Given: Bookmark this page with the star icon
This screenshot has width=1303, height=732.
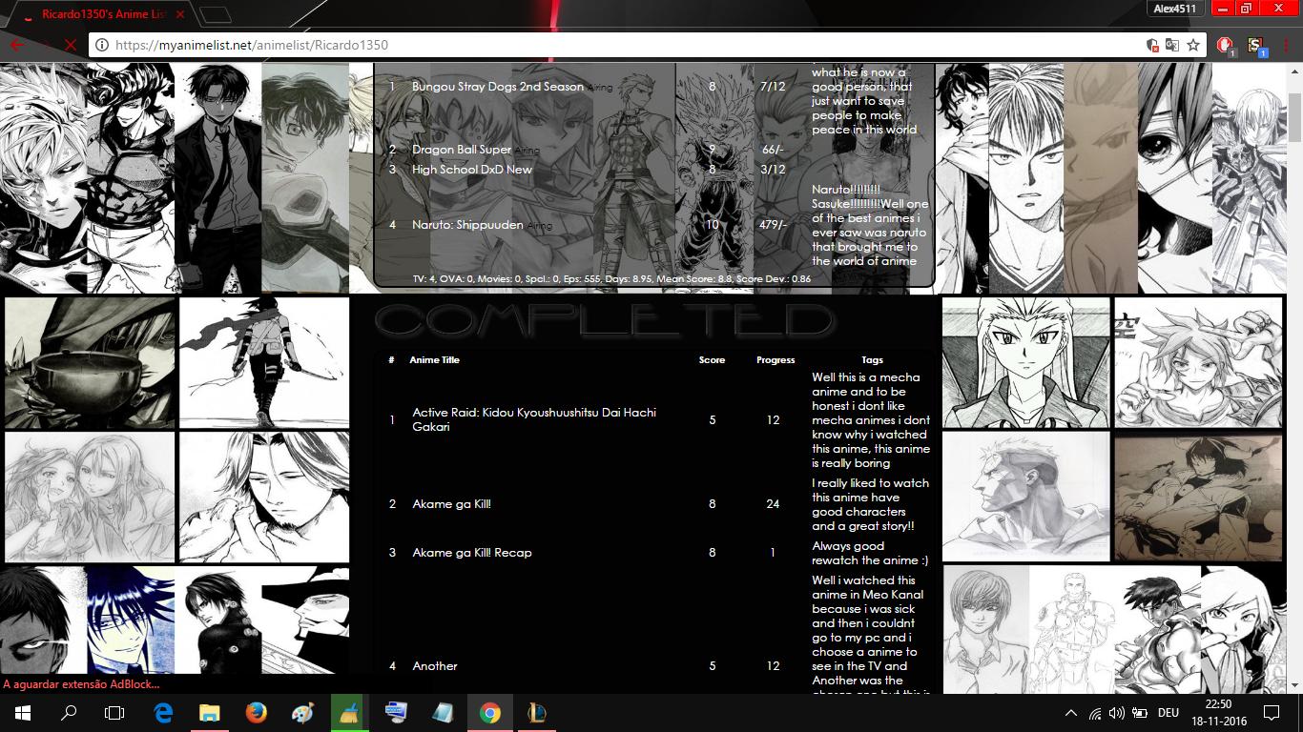Looking at the screenshot, I should tap(1192, 45).
